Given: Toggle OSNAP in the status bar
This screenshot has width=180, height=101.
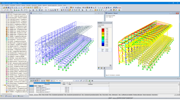Looking at the screenshot, I should tap(124, 98).
